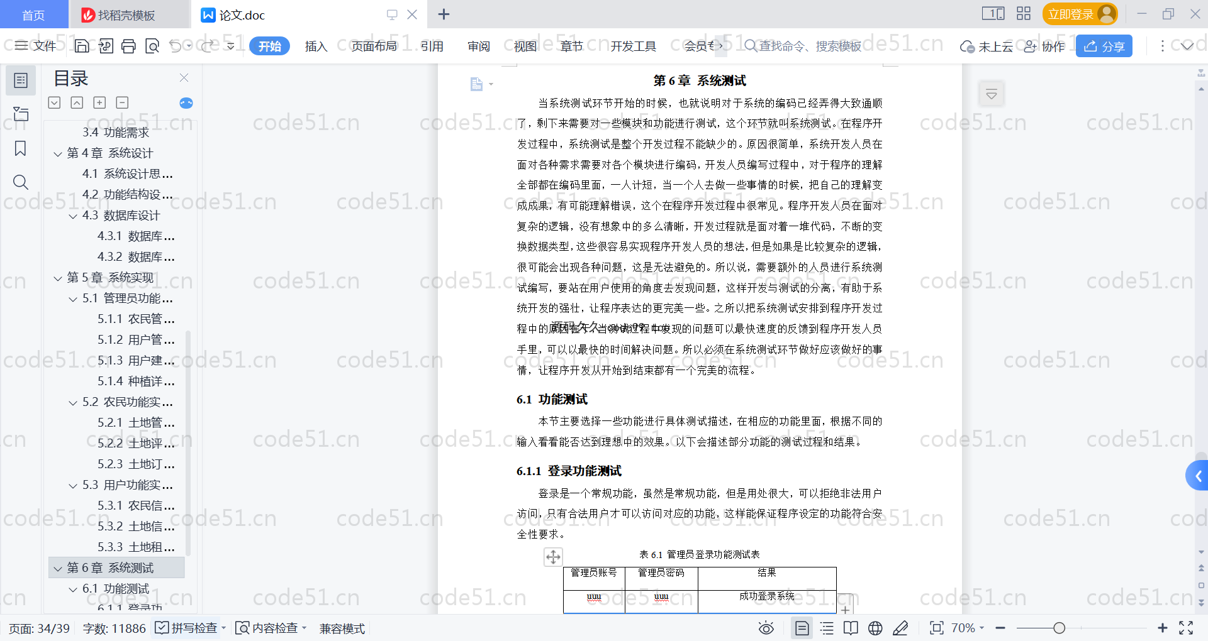Screen dimensions: 1208x641
Task: Collapse 4.3 数据库设计 tree node
Action: [73, 216]
